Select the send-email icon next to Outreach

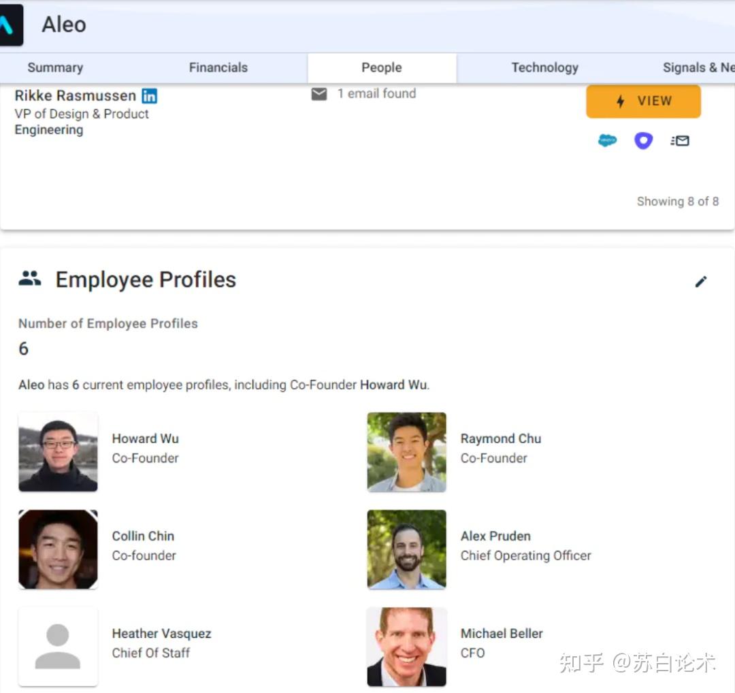point(680,140)
